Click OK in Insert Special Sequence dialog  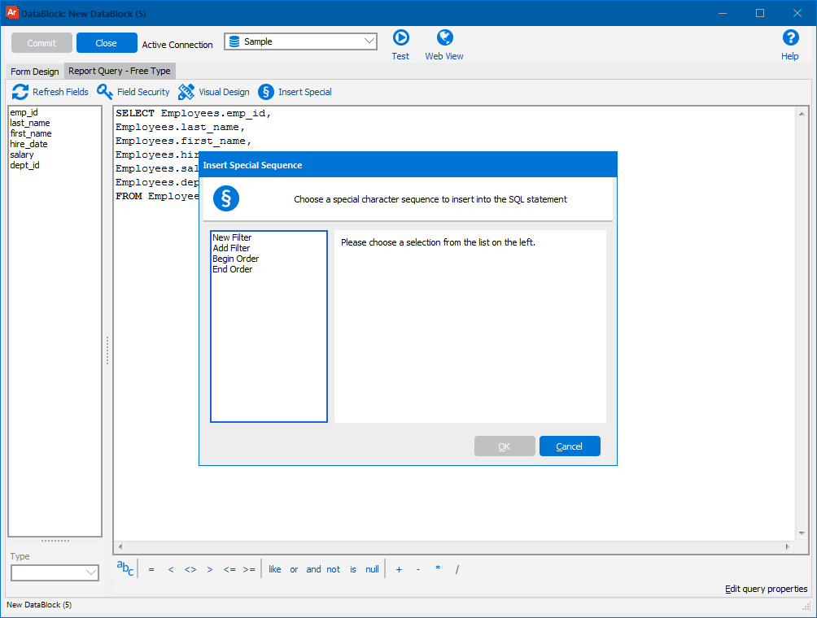coord(505,446)
